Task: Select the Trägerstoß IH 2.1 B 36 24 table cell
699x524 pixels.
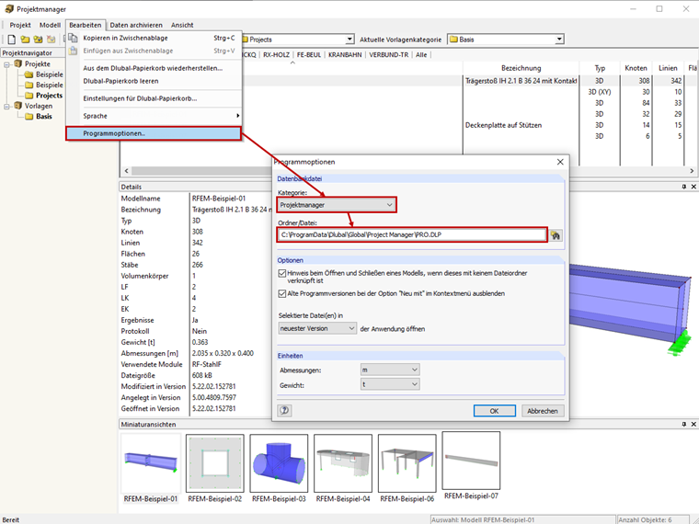Action: pos(521,81)
